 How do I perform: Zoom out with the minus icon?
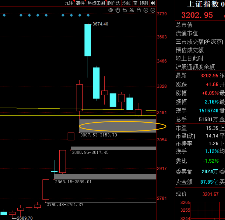pyautogui.click(x=153, y=10)
